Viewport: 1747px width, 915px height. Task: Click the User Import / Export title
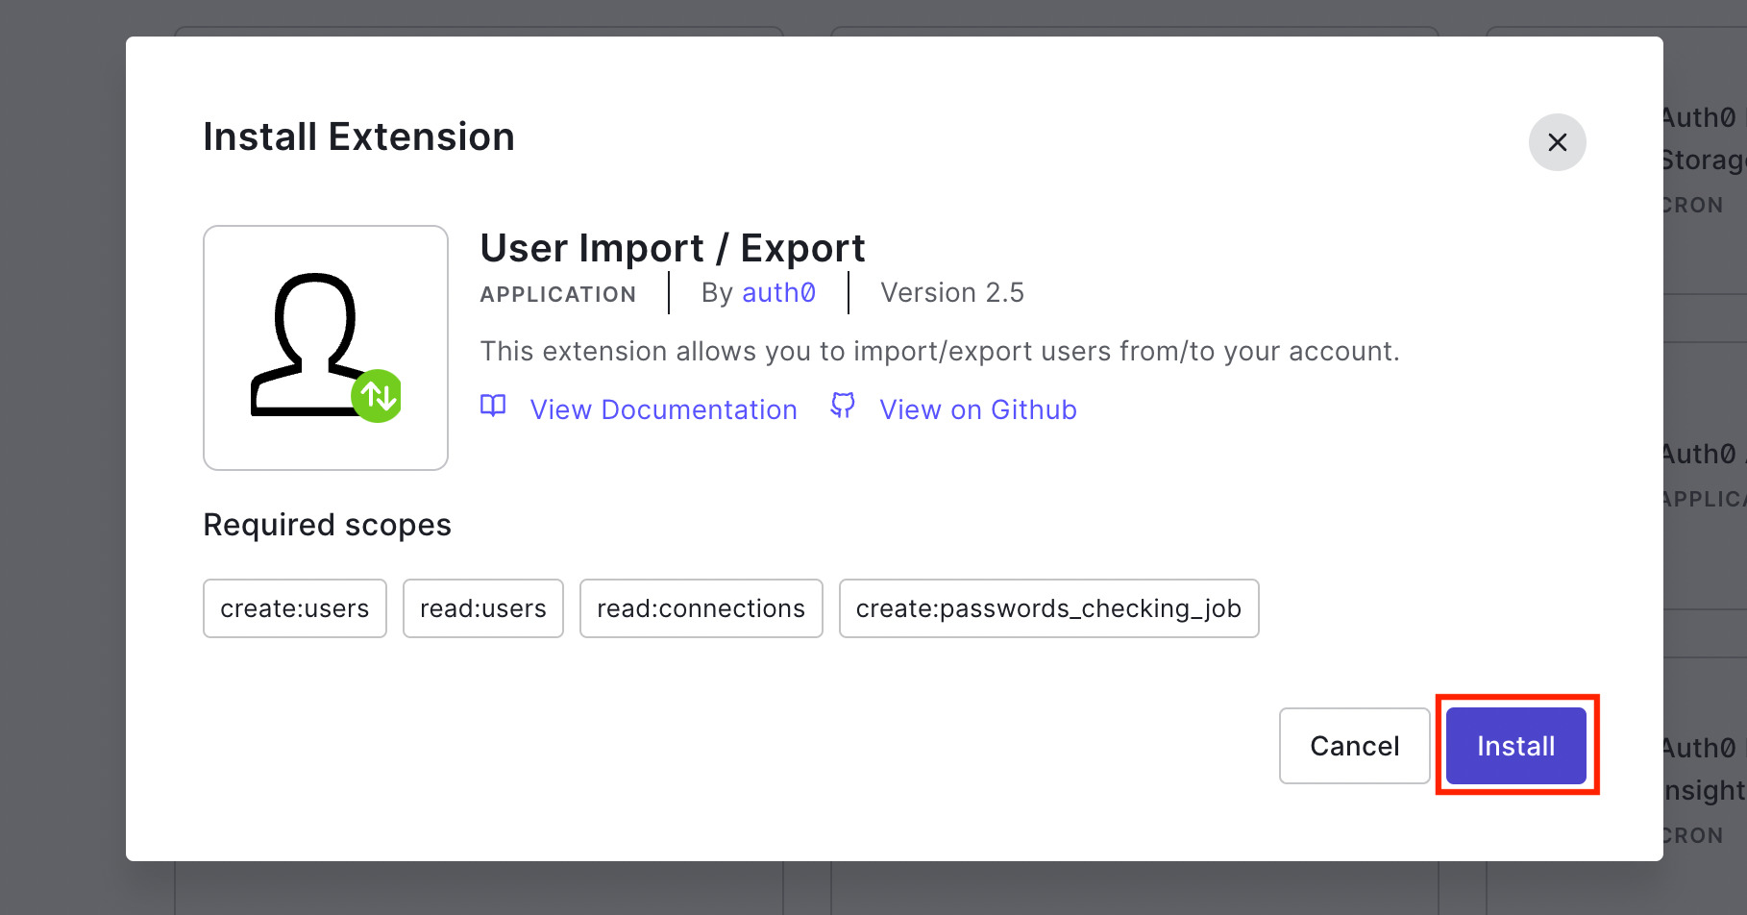pyautogui.click(x=673, y=247)
